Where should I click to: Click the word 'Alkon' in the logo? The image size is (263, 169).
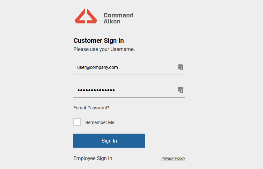[112, 21]
